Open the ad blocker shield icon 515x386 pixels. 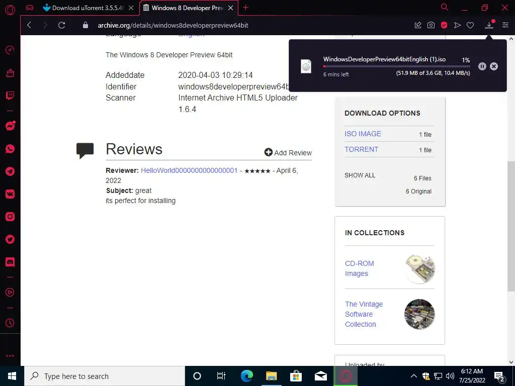point(444,25)
